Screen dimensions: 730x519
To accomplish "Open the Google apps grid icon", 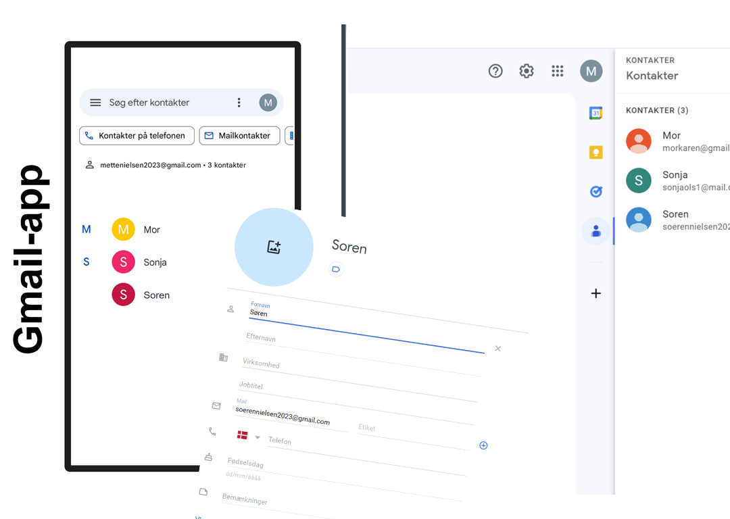I will click(x=557, y=71).
